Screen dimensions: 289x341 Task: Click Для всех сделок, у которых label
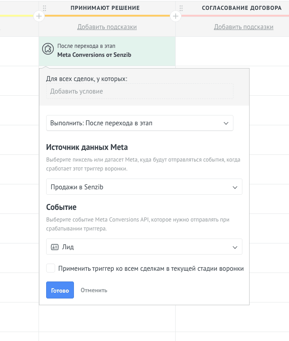coord(86,79)
